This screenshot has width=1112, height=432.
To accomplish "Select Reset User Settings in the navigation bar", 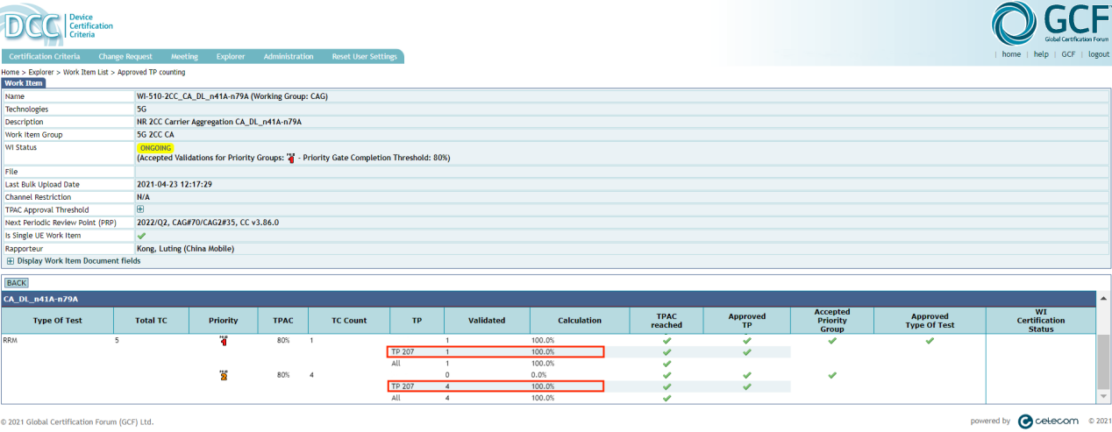I will click(x=364, y=57).
